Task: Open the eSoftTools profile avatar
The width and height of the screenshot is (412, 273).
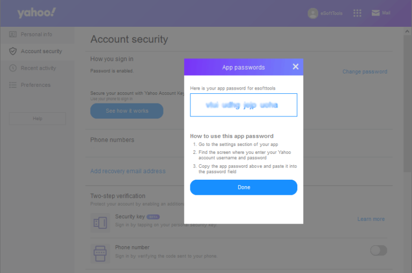Action: 313,13
